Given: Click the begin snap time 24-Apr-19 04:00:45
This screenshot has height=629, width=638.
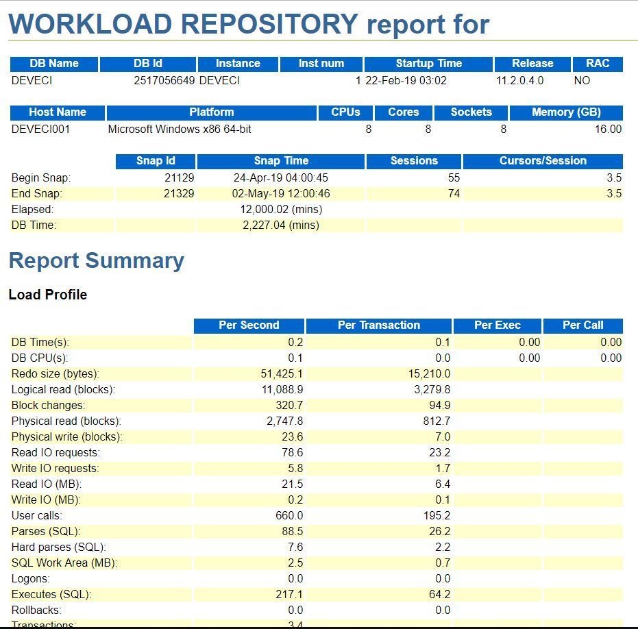Looking at the screenshot, I should tap(281, 177).
